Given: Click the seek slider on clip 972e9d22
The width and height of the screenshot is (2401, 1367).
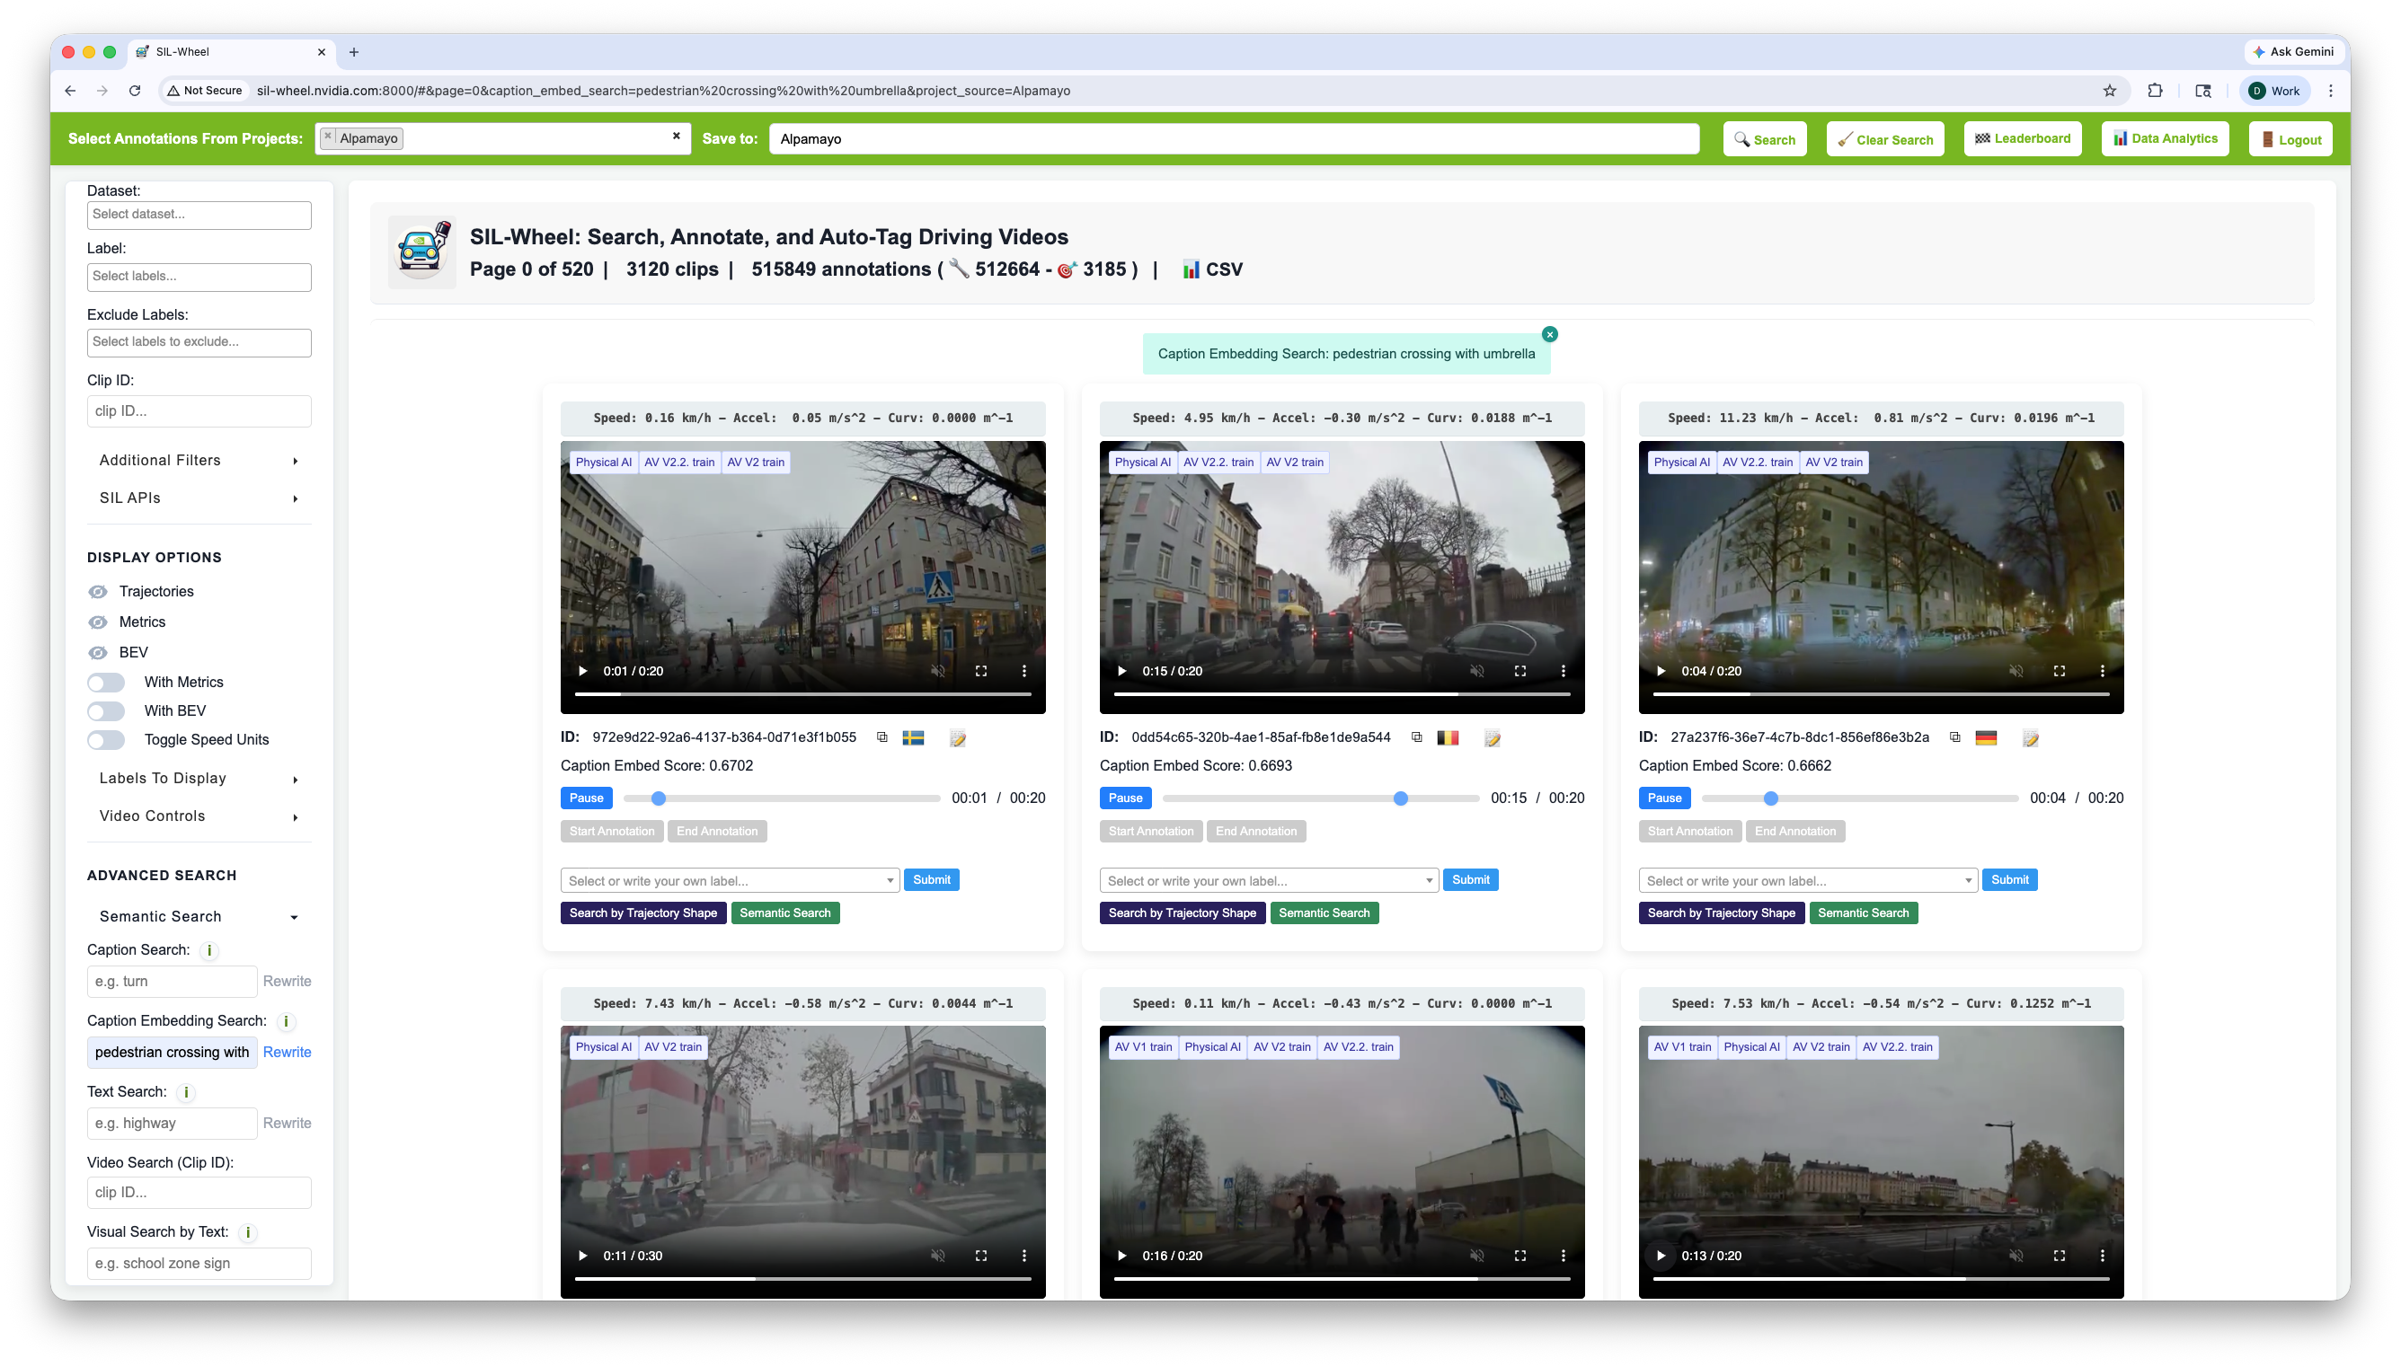Looking at the screenshot, I should point(781,799).
